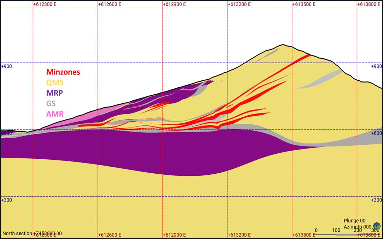The width and height of the screenshot is (383, 239).
Task: Select the red Minzones legend label
Action: tap(63, 72)
